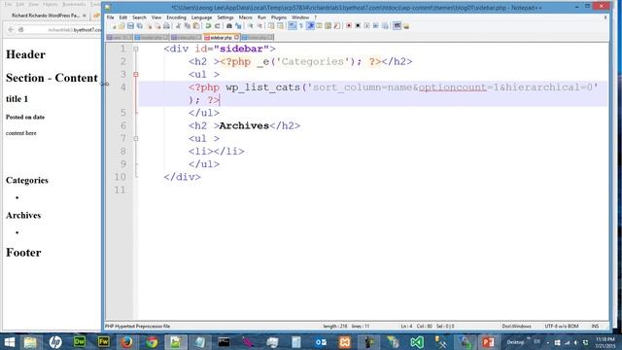622x350 pixels.
Task: Open Outlook from the taskbar
Action: coord(321,342)
